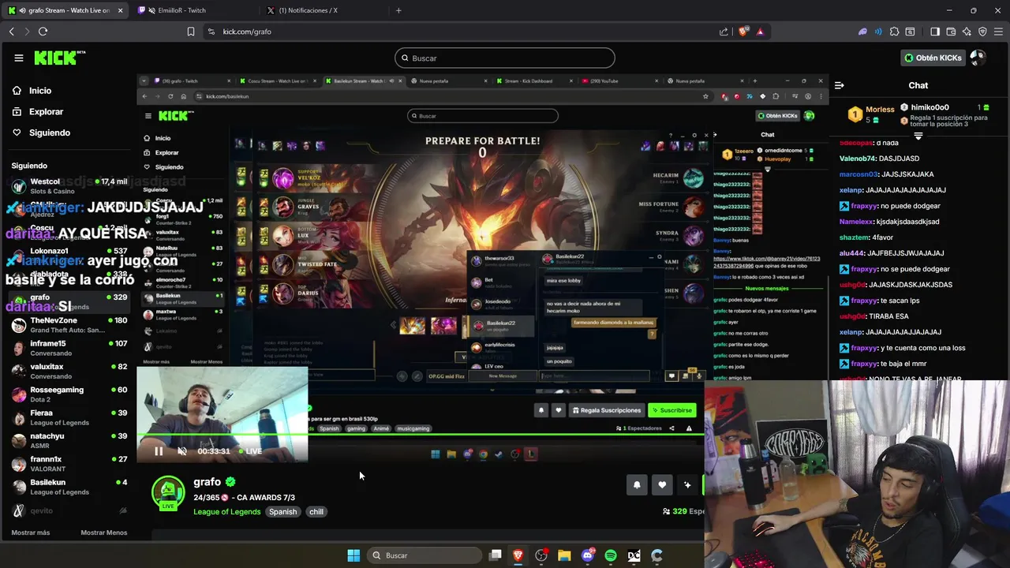Enable notifications bell for grafo
Image resolution: width=1010 pixels, height=568 pixels.
(x=637, y=485)
